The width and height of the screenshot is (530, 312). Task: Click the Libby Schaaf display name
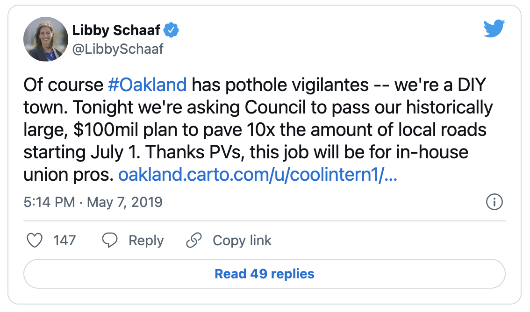tap(116, 31)
